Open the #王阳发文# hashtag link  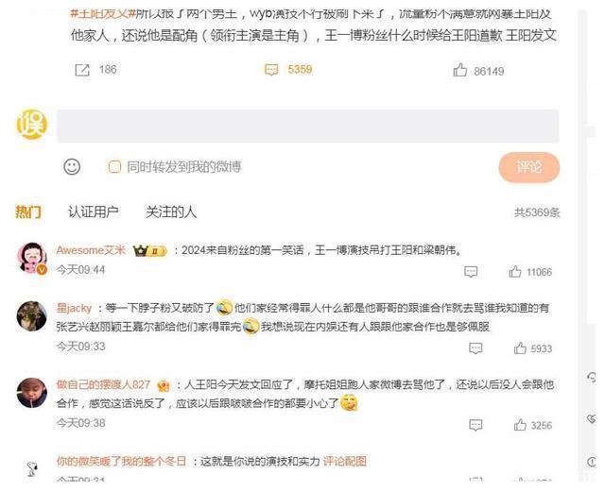103,13
